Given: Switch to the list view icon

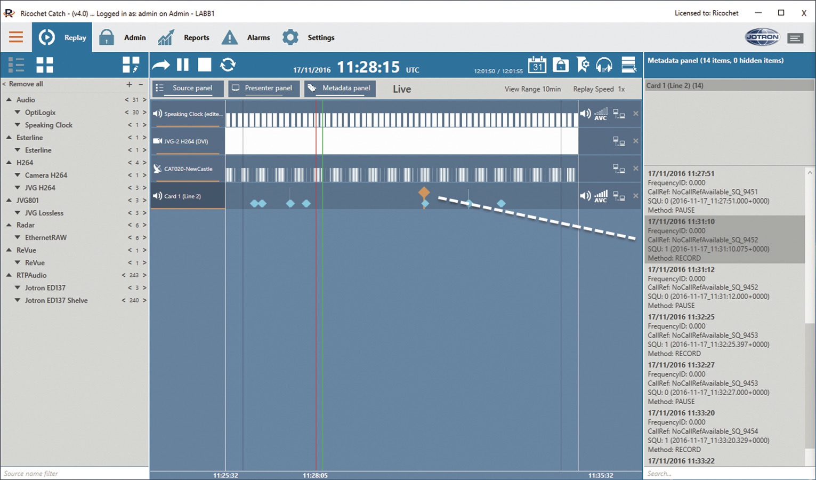Looking at the screenshot, I should coord(17,65).
